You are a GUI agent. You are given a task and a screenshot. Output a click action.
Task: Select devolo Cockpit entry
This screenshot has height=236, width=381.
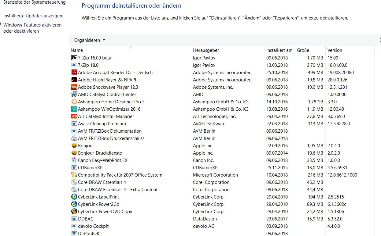point(93,226)
